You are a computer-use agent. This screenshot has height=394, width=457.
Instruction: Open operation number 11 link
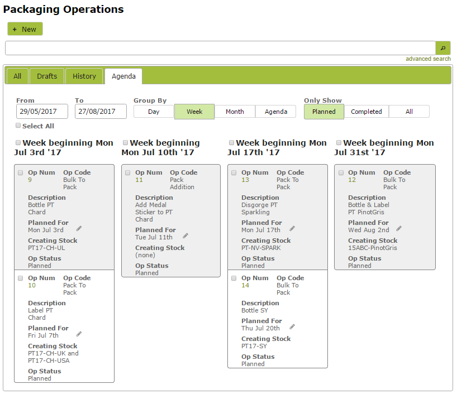tap(139, 180)
